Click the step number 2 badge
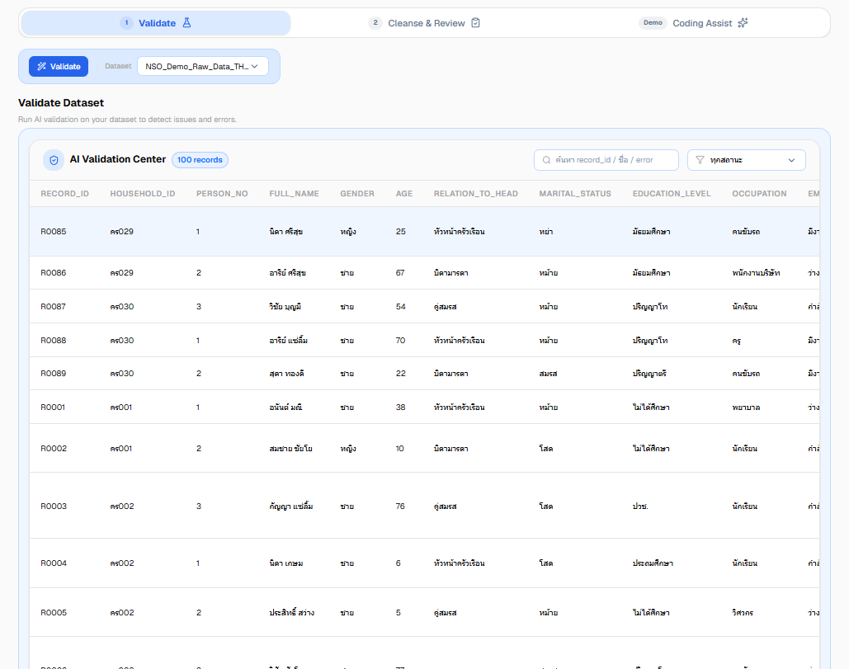 [x=375, y=23]
